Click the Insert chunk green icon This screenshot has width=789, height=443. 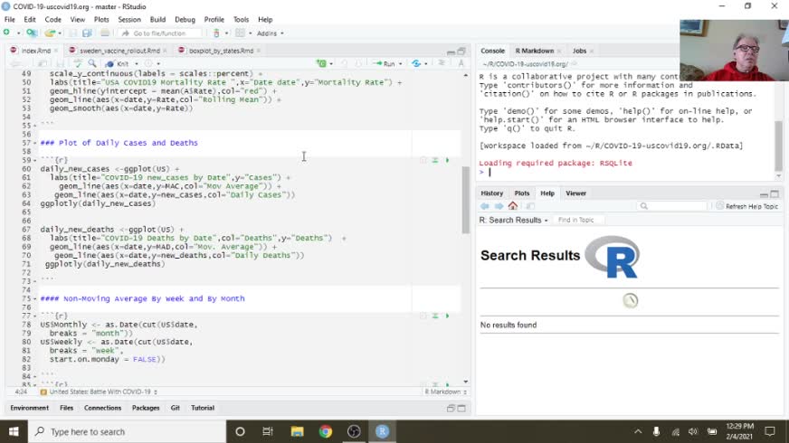point(321,63)
